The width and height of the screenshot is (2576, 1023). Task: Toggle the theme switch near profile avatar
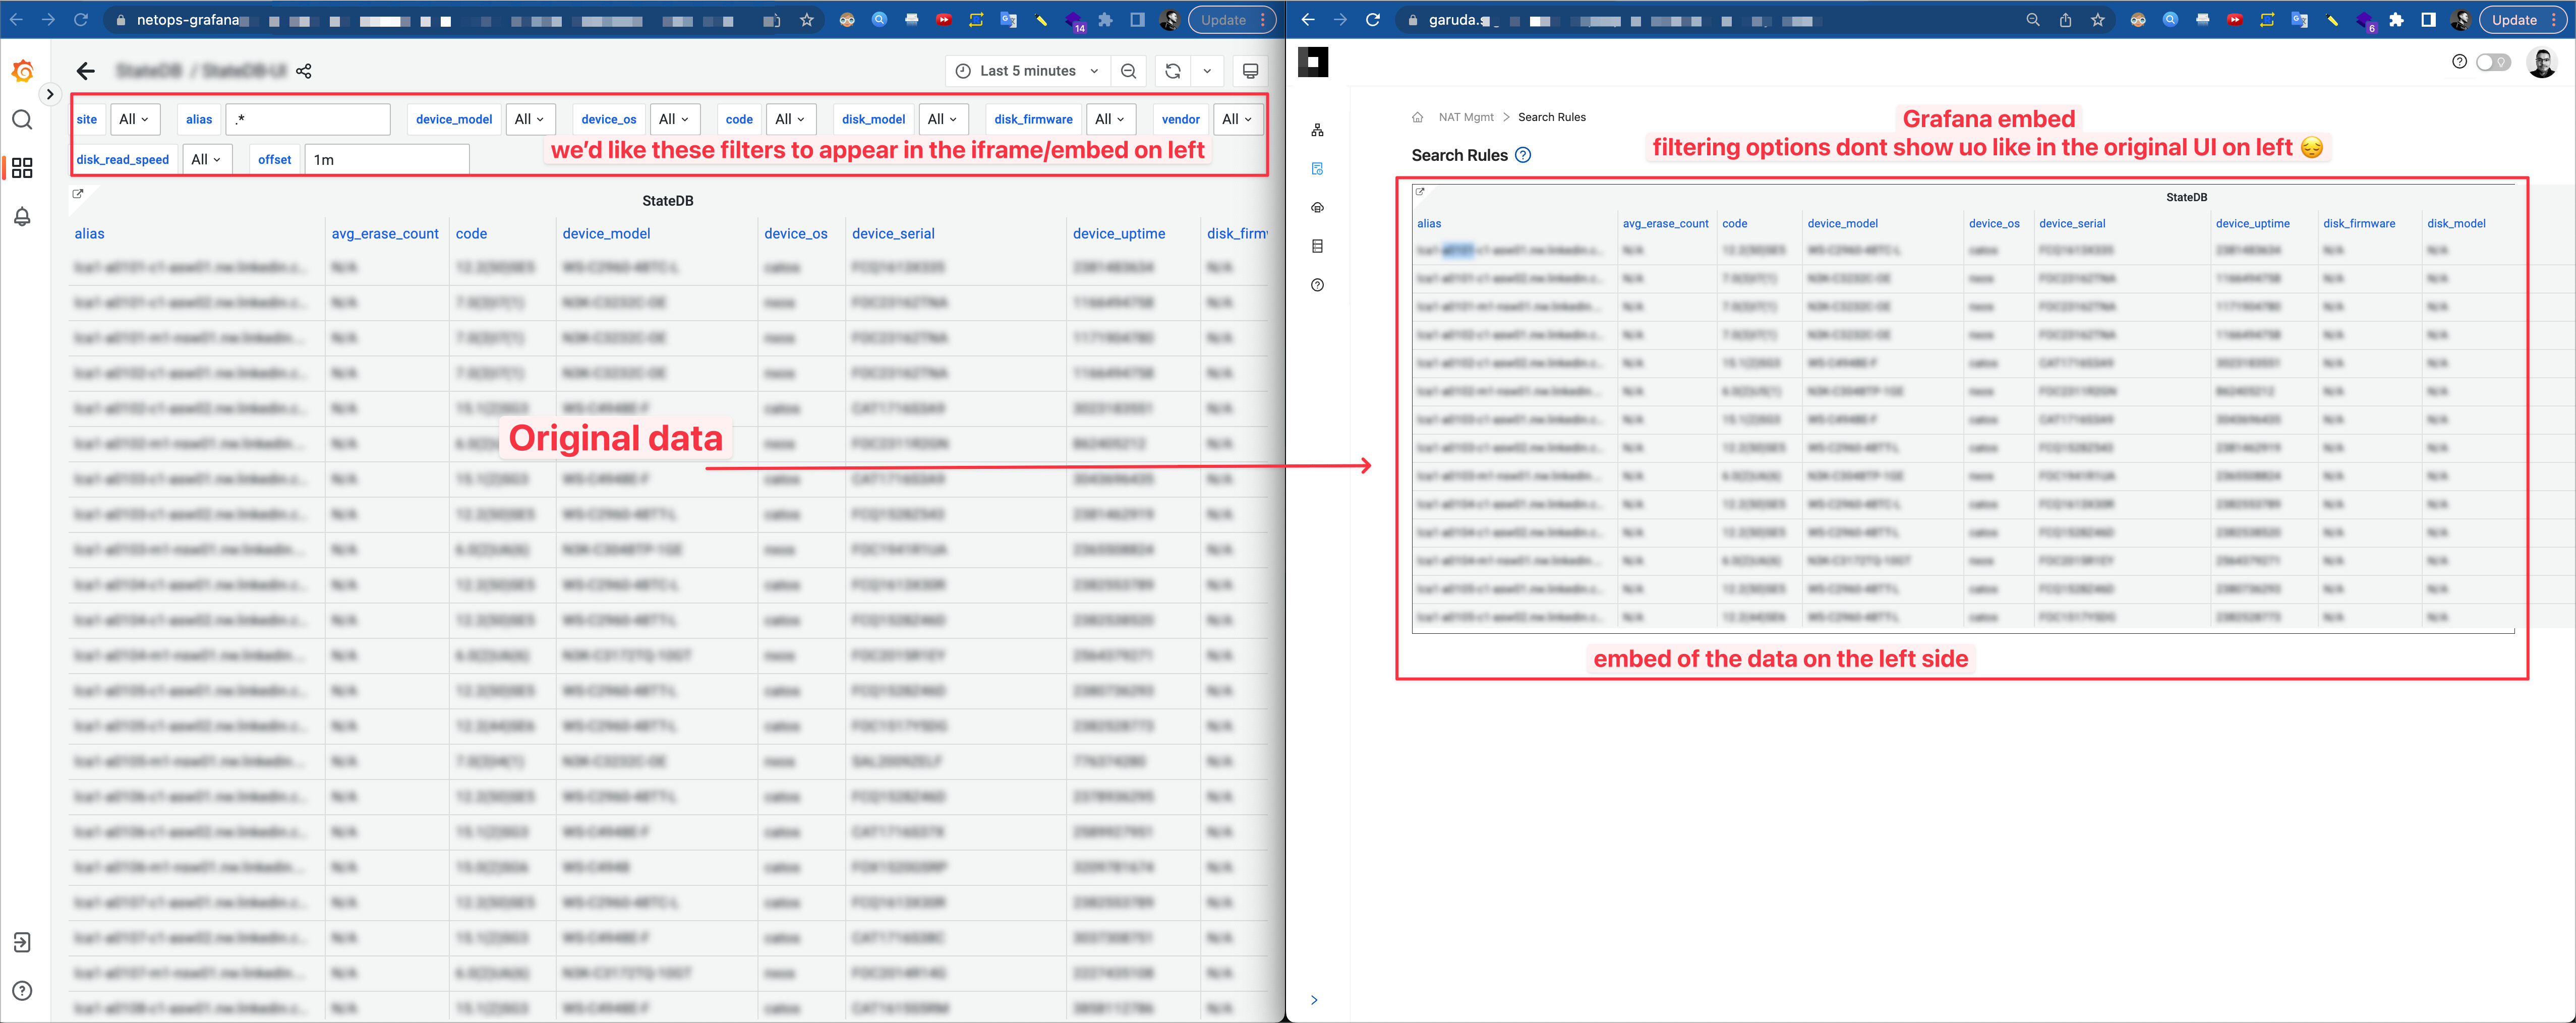click(x=2493, y=62)
